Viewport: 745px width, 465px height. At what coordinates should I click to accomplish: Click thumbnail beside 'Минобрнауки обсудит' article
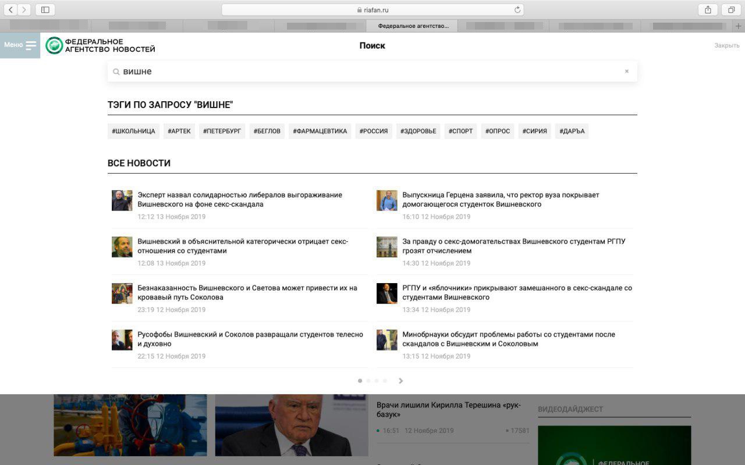point(387,340)
